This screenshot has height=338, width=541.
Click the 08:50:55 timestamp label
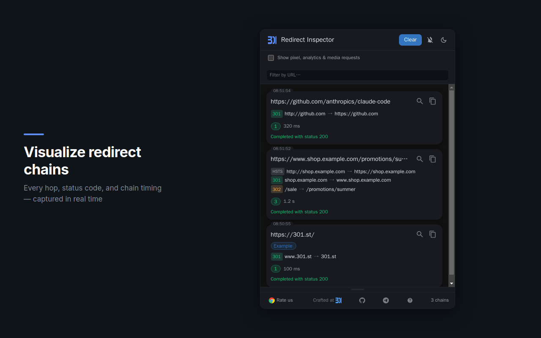coord(282,224)
